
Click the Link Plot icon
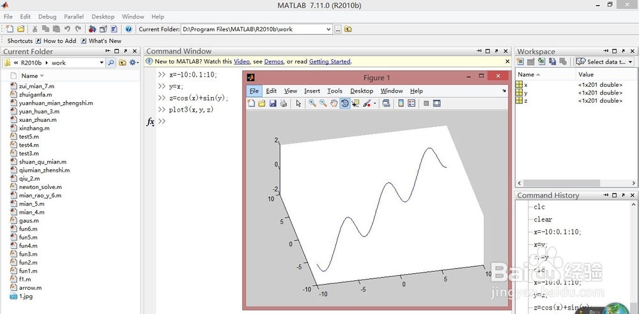click(386, 103)
